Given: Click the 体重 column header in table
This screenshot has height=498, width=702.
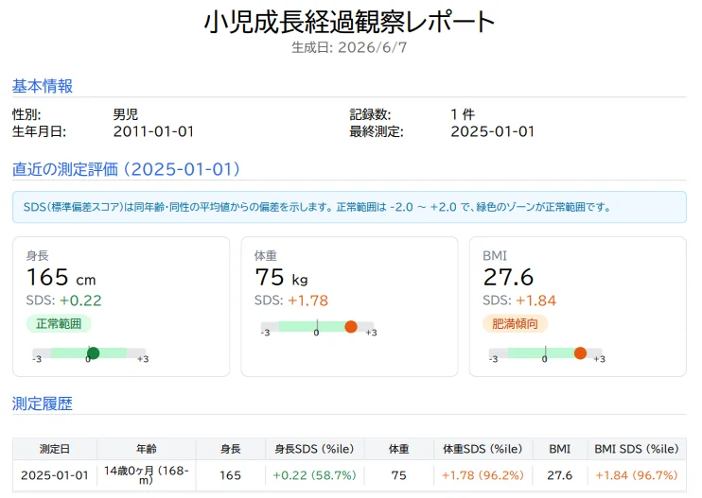Looking at the screenshot, I should click(398, 449).
